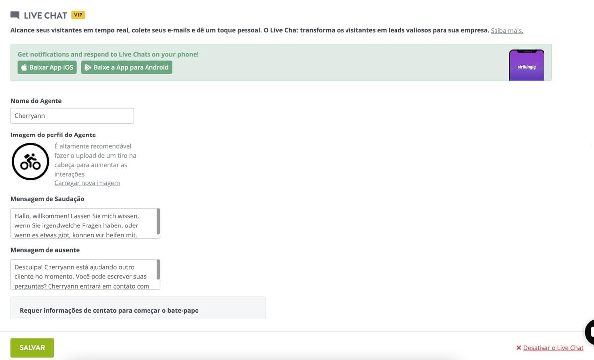Open the Saiba mais link
Viewport: 594px width, 360px height.
(x=506, y=30)
